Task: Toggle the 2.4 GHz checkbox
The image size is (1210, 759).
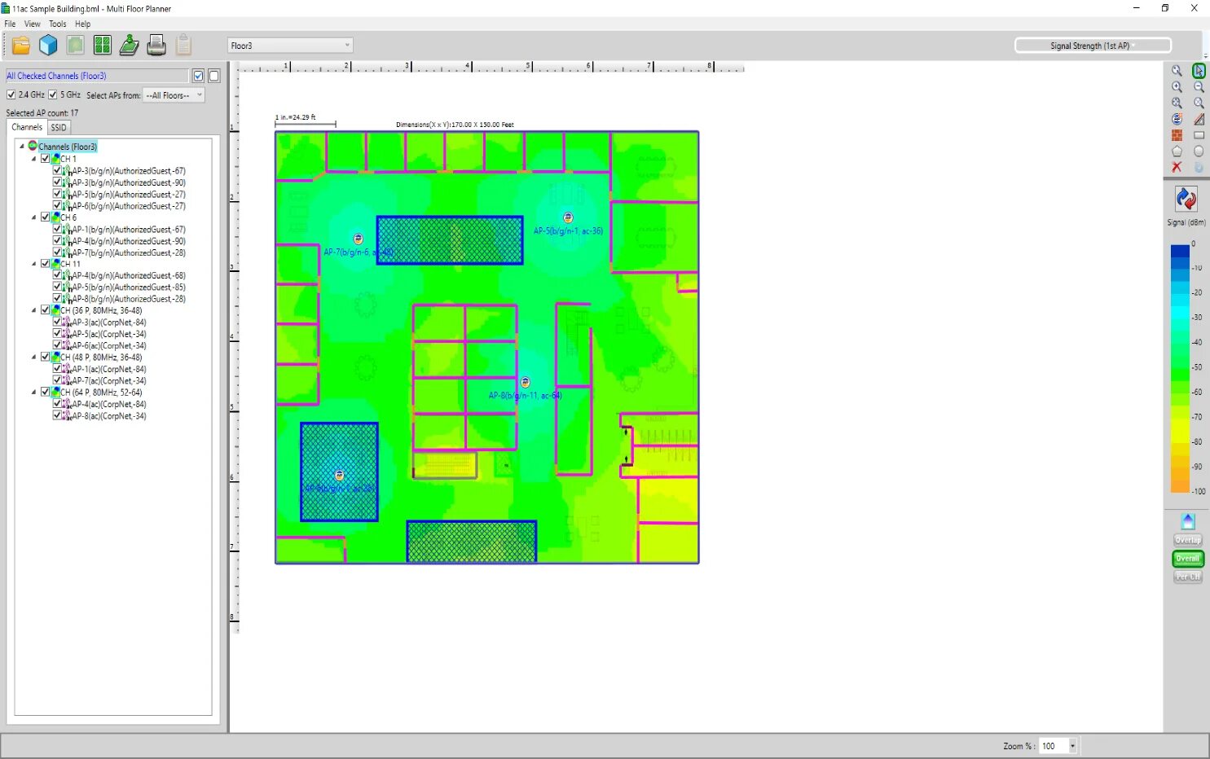Action: [x=11, y=95]
